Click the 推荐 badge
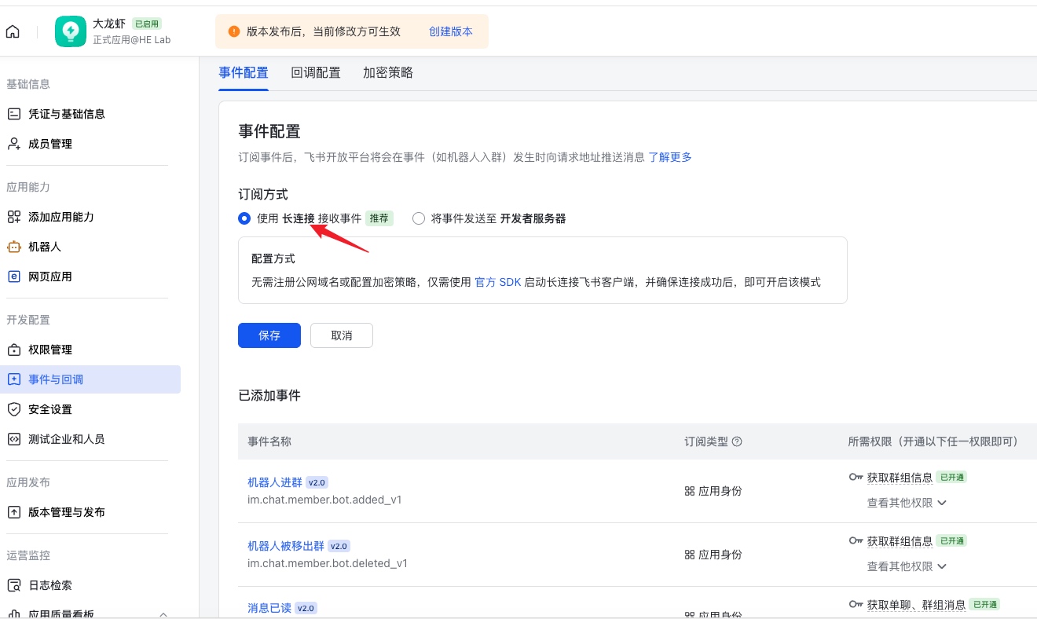Viewport: 1037px width, 619px height. [379, 218]
